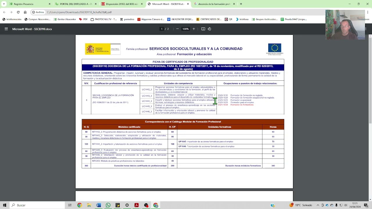
Task: Click 'FICHA DE CERTIFICADO DE PROFESIONALIDAD' heading
Action: (x=183, y=62)
